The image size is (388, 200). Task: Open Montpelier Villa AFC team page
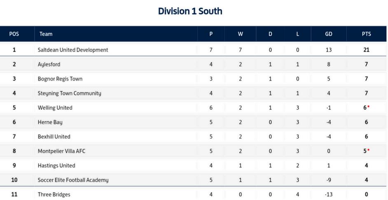tap(61, 151)
